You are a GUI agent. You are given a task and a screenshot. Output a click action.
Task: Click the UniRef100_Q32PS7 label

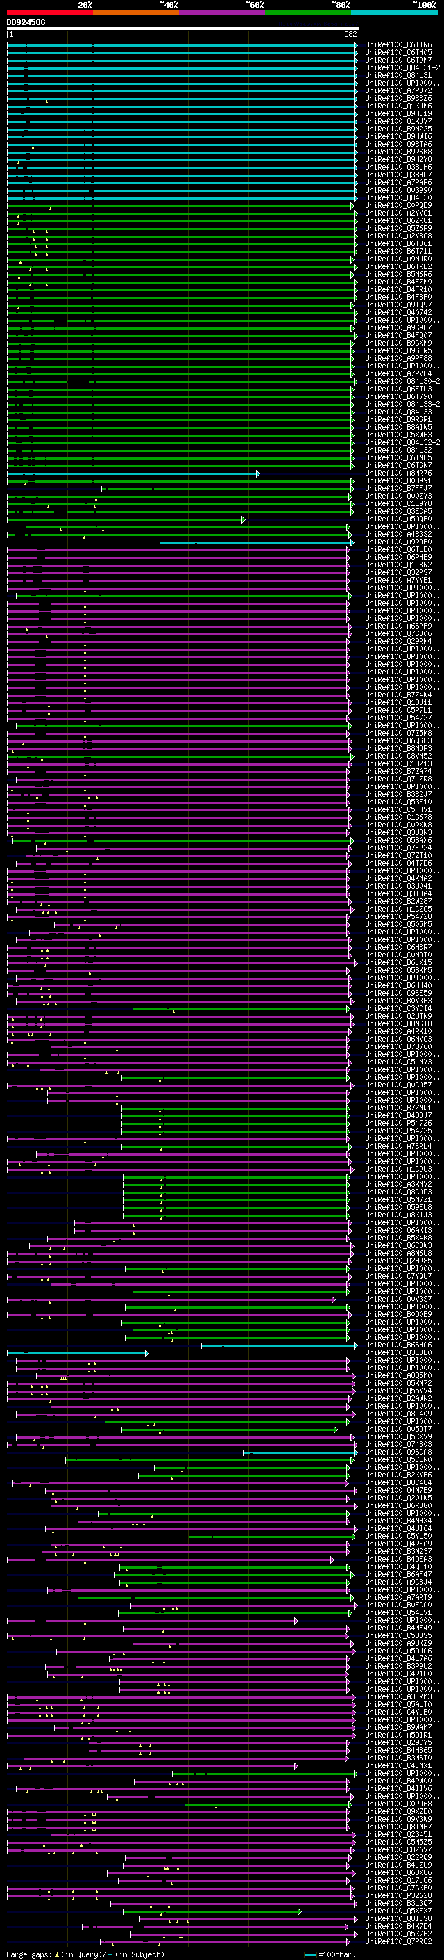pyautogui.click(x=398, y=572)
